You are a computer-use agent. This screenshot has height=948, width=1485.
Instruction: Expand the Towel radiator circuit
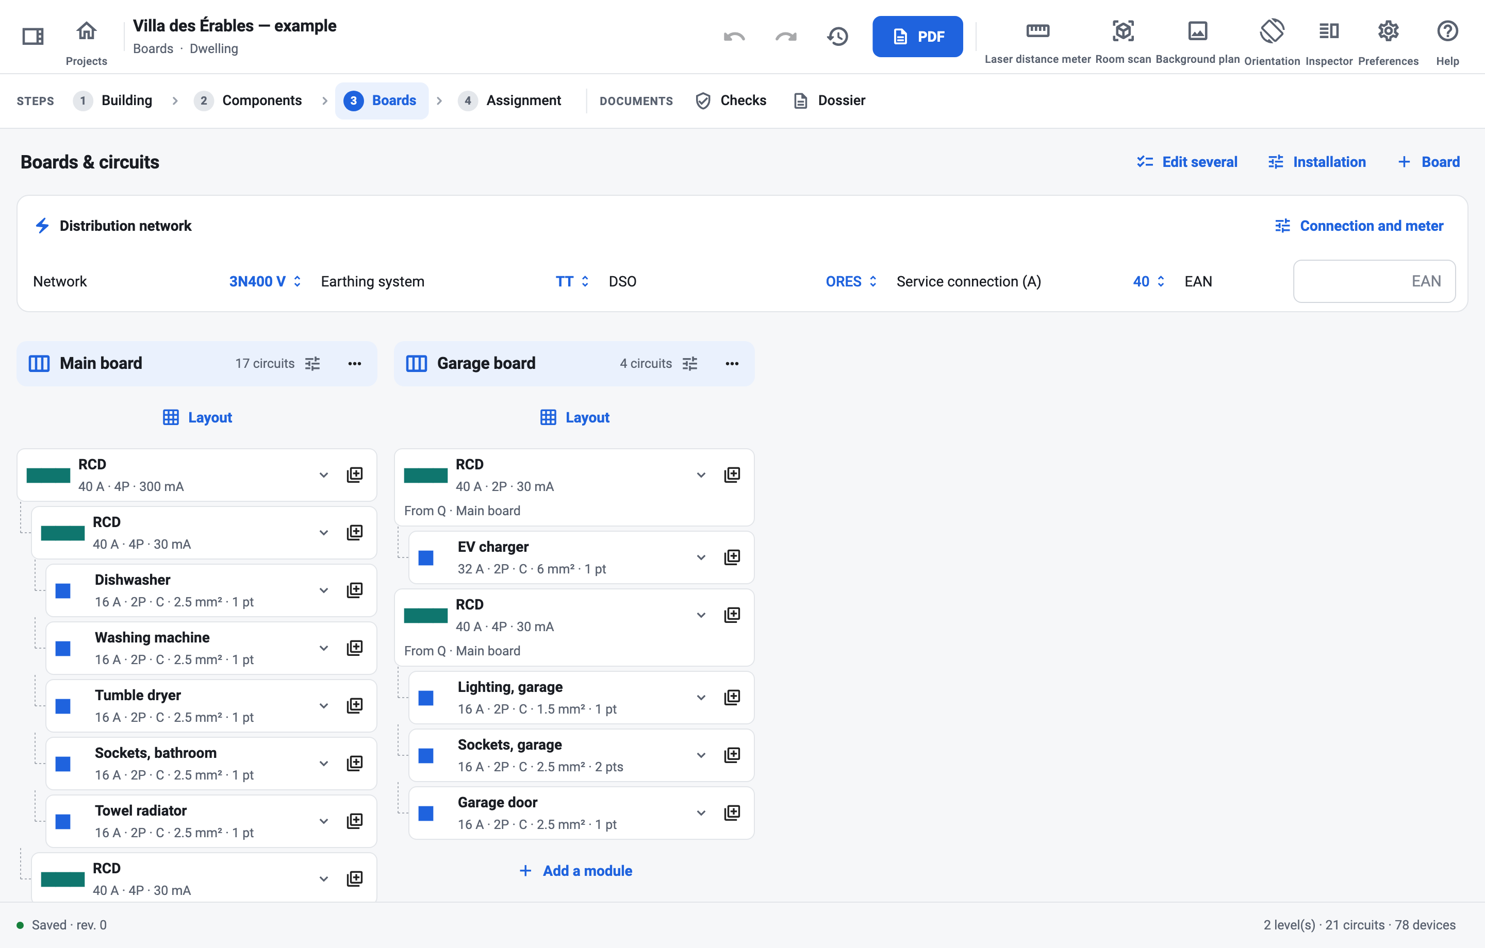(323, 821)
